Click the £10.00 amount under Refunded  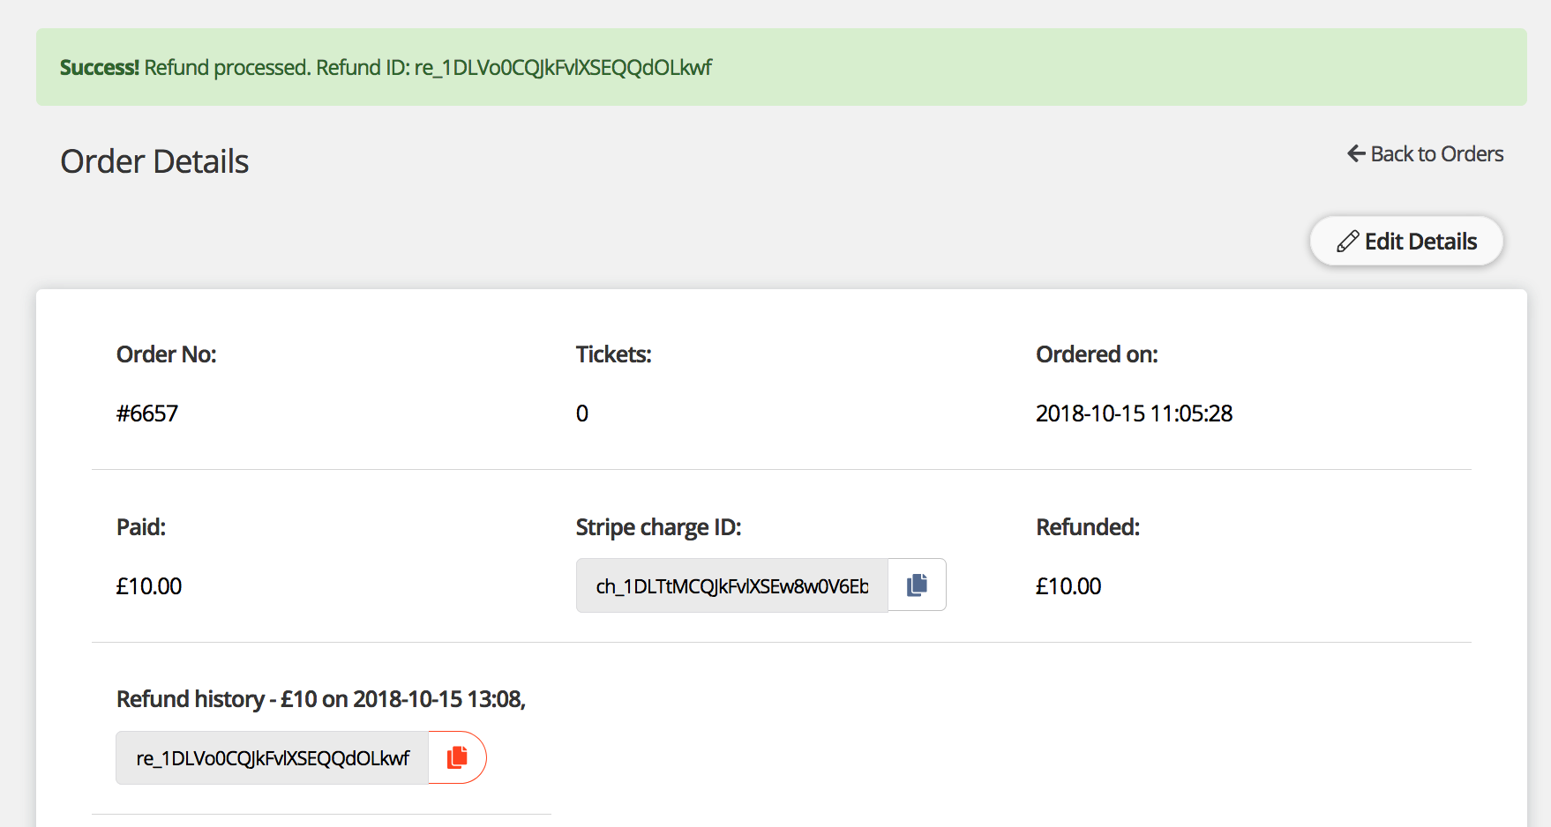[x=1068, y=586]
